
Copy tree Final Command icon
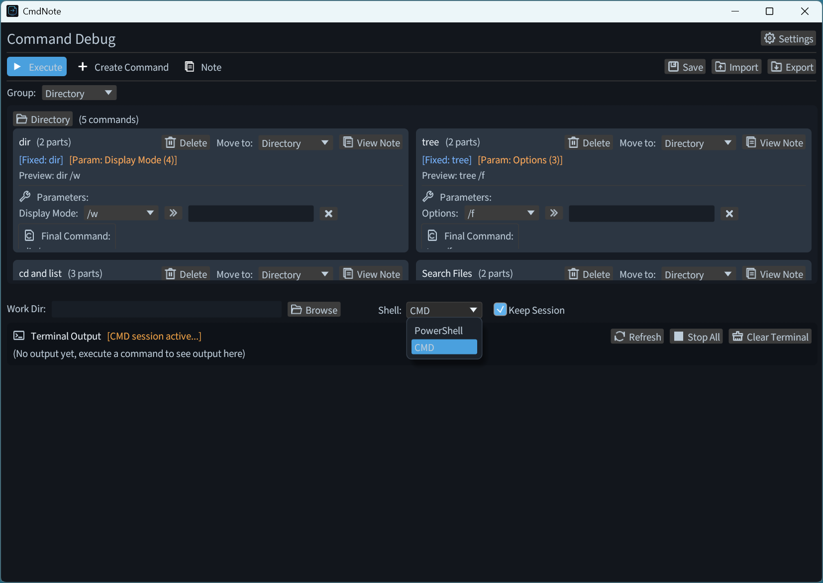pos(432,235)
